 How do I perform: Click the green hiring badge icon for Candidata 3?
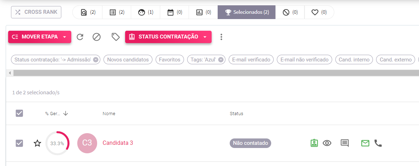(x=314, y=143)
